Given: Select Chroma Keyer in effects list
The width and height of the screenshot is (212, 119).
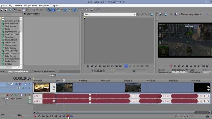Looking at the screenshot, I should pos(11,45).
